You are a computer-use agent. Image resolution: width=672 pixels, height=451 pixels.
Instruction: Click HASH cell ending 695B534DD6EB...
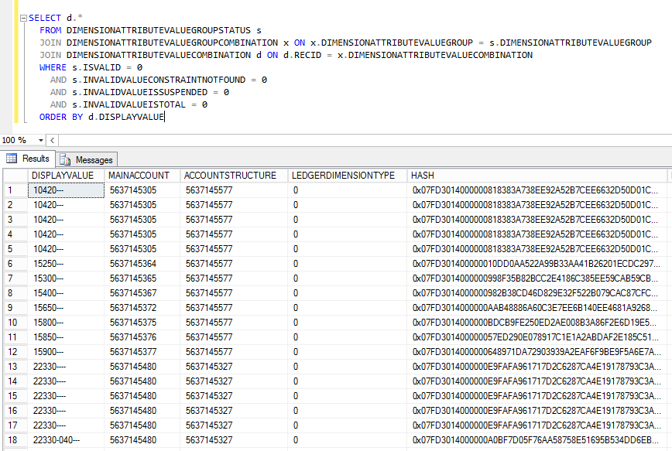[537, 440]
